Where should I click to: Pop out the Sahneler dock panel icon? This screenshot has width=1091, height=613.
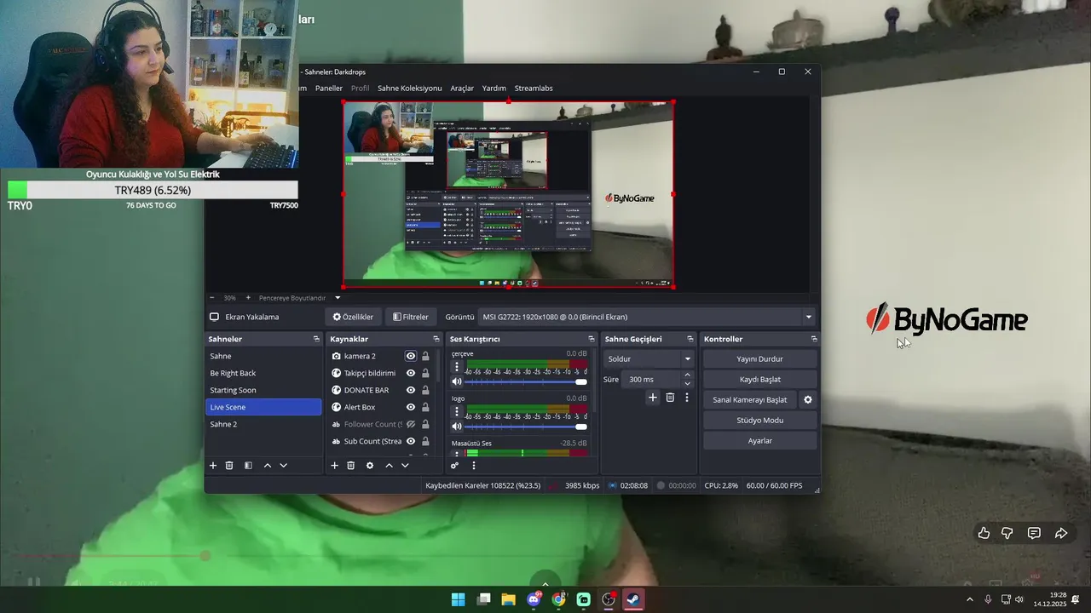pos(316,339)
